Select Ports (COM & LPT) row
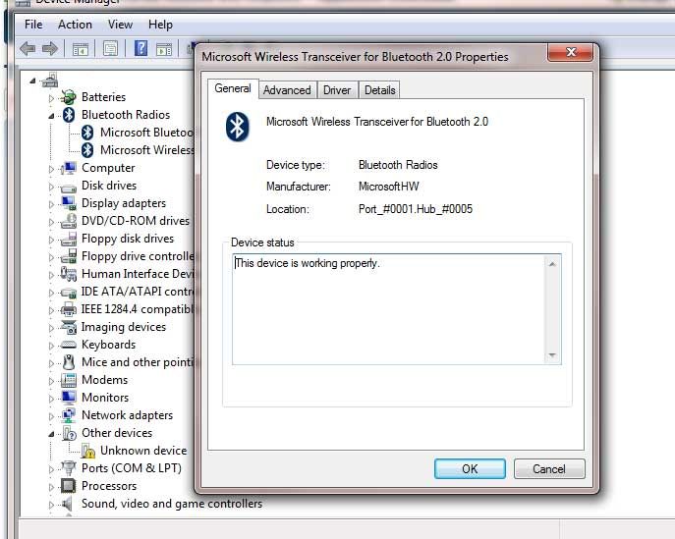This screenshot has width=675, height=539. point(121,468)
